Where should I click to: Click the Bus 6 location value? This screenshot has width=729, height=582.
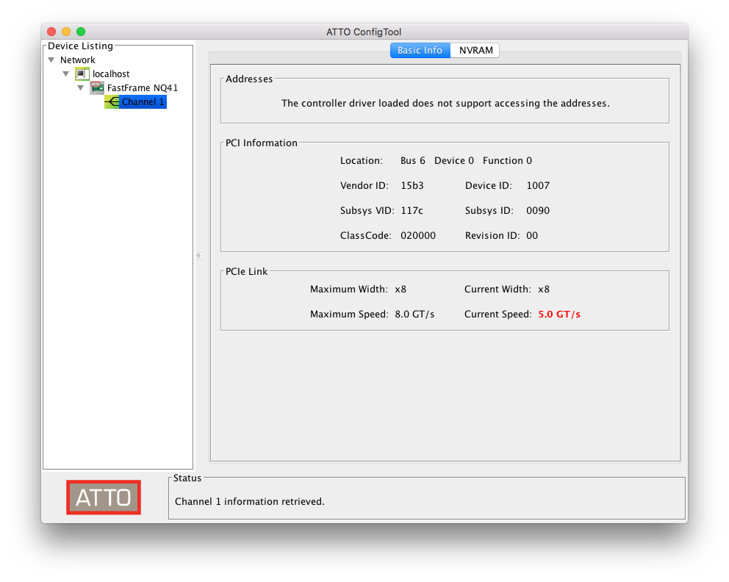coord(413,160)
